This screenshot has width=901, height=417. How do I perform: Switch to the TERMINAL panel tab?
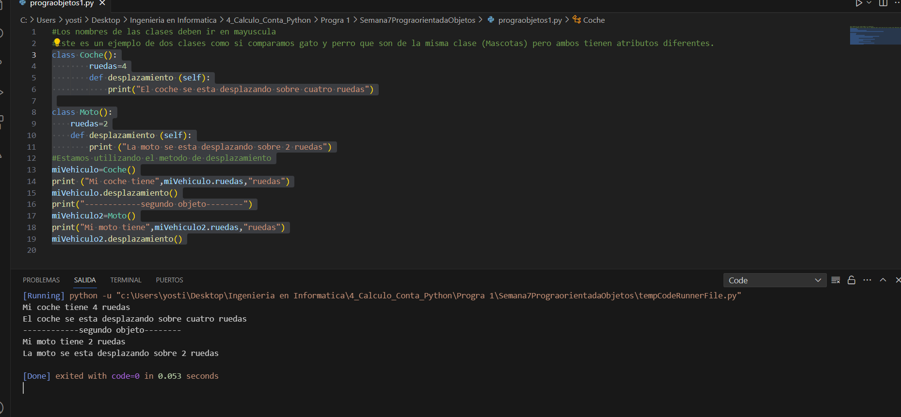point(126,280)
